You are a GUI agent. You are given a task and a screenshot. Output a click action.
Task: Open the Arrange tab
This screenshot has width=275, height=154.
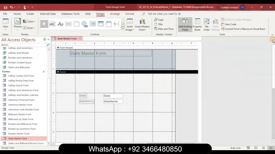click(x=115, y=14)
